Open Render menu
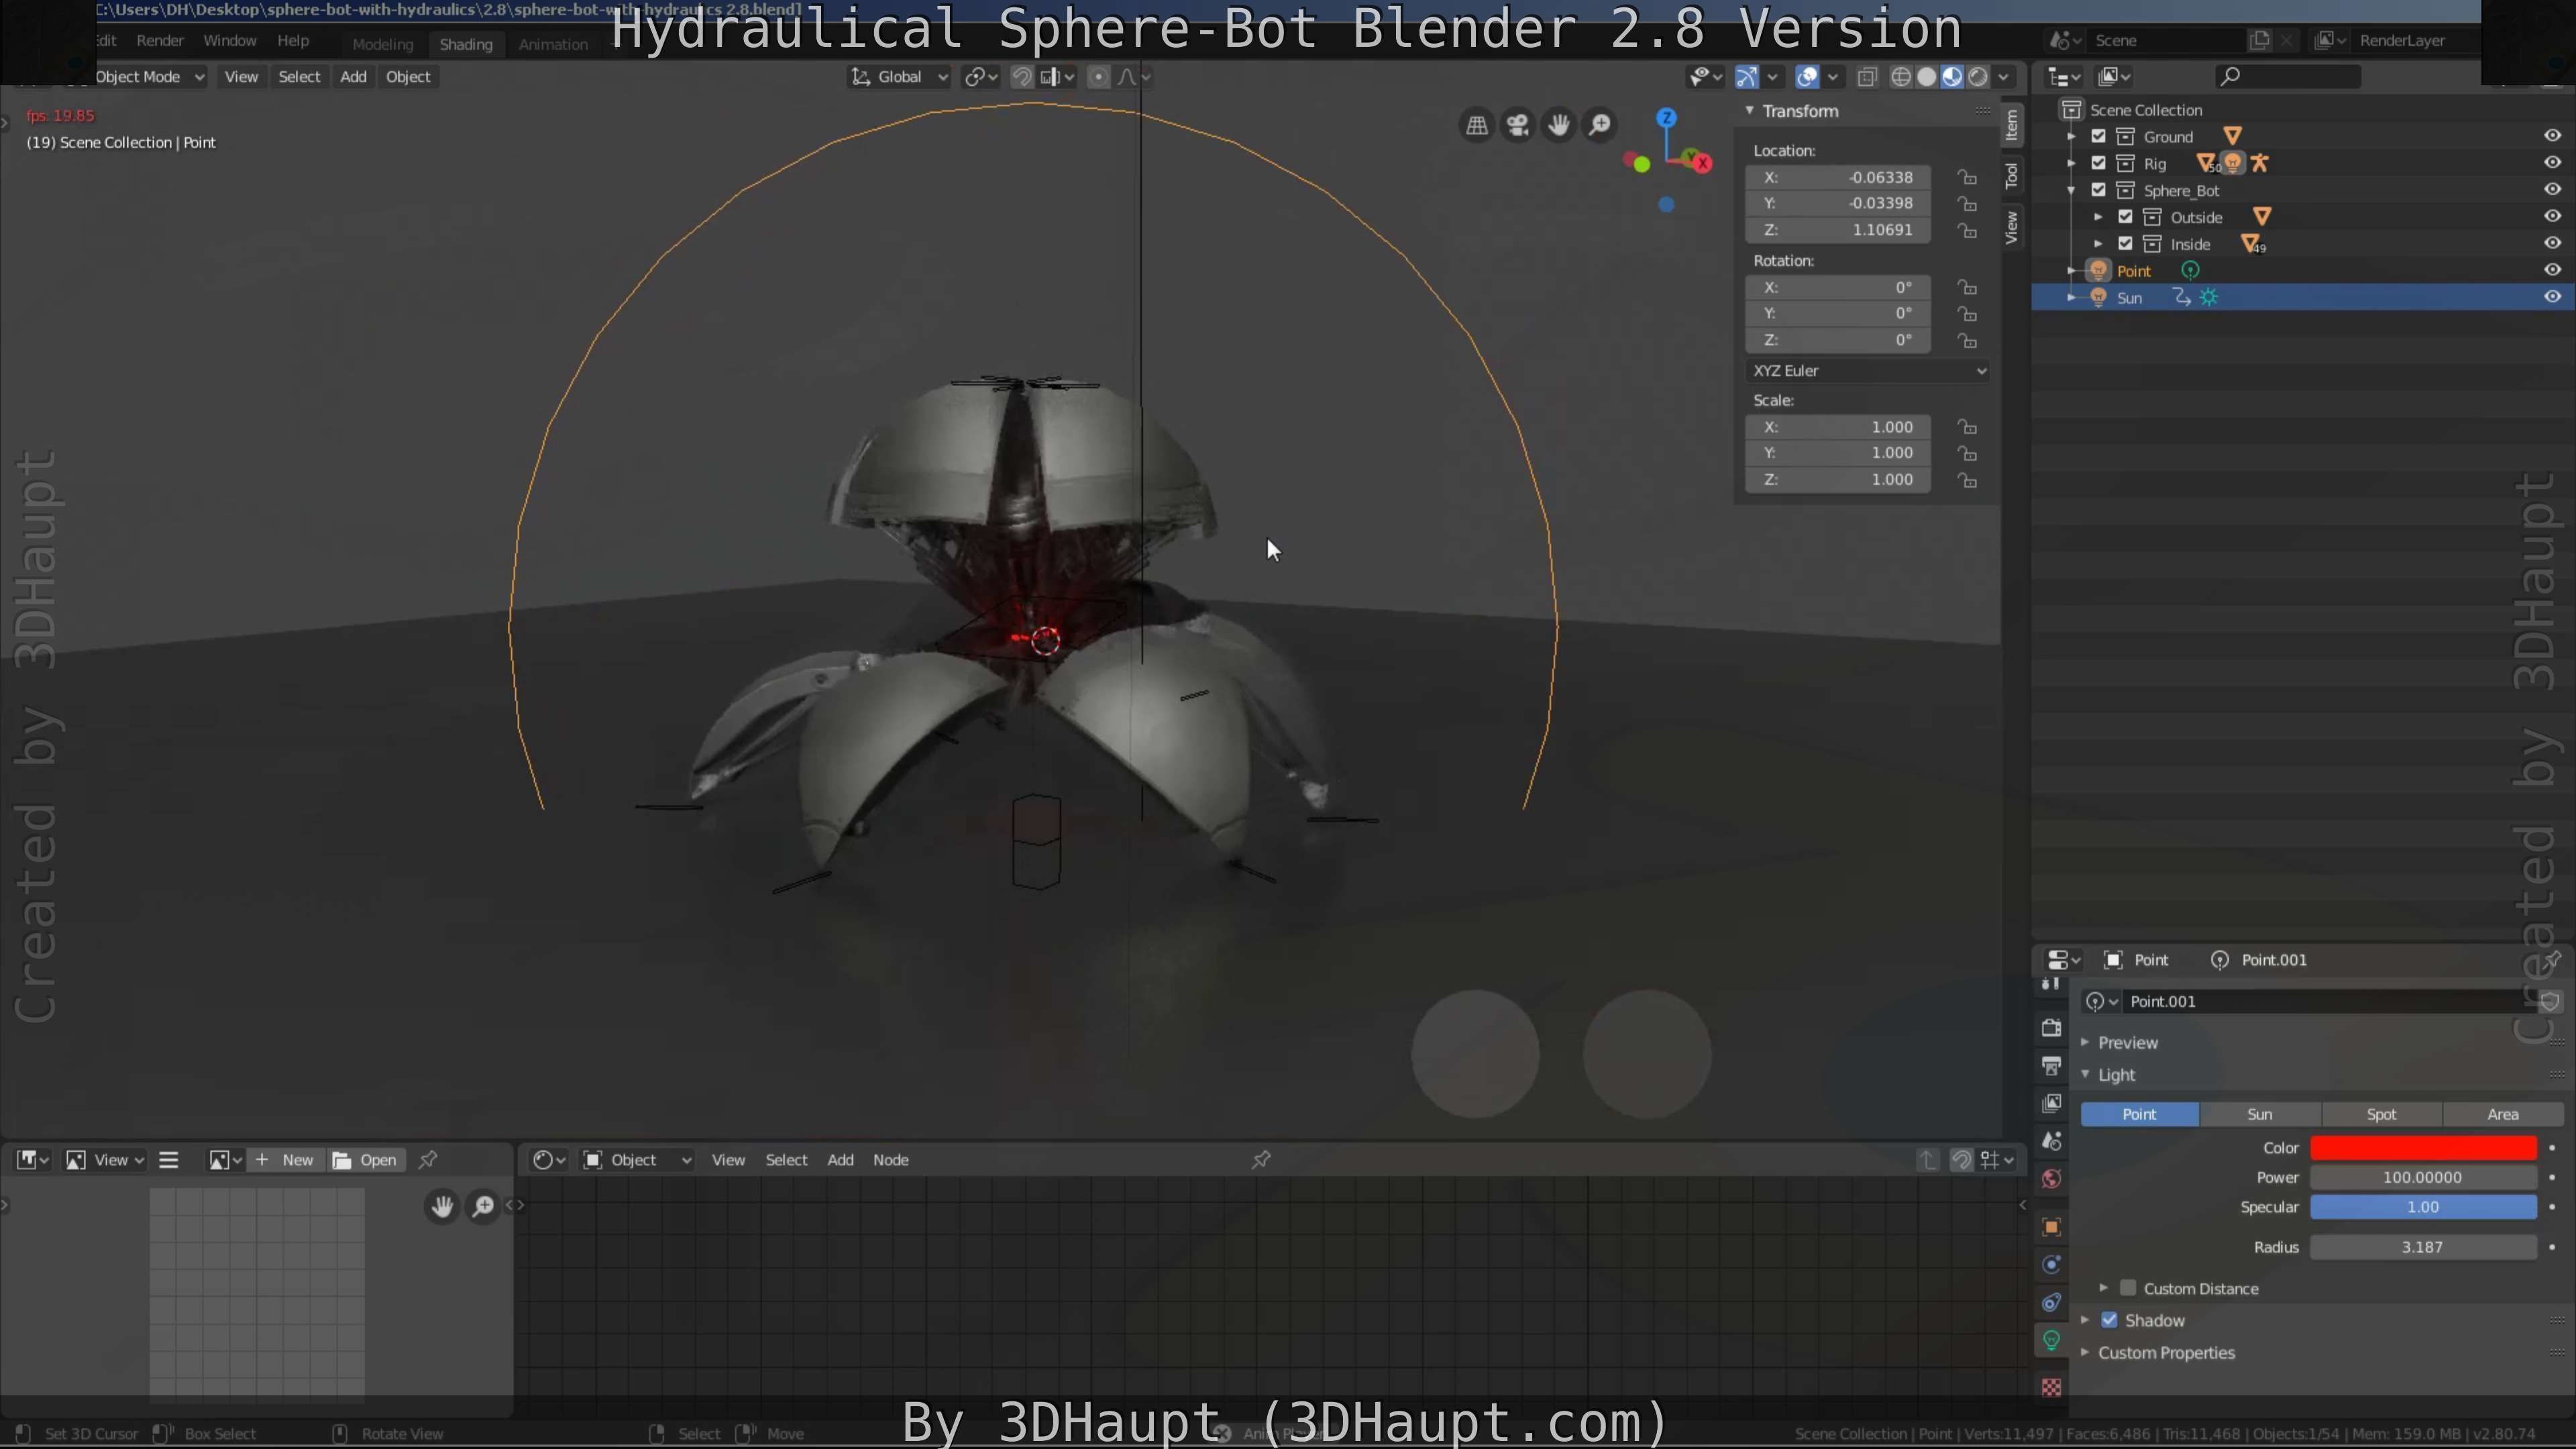The width and height of the screenshot is (2576, 1449). pyautogui.click(x=160, y=41)
